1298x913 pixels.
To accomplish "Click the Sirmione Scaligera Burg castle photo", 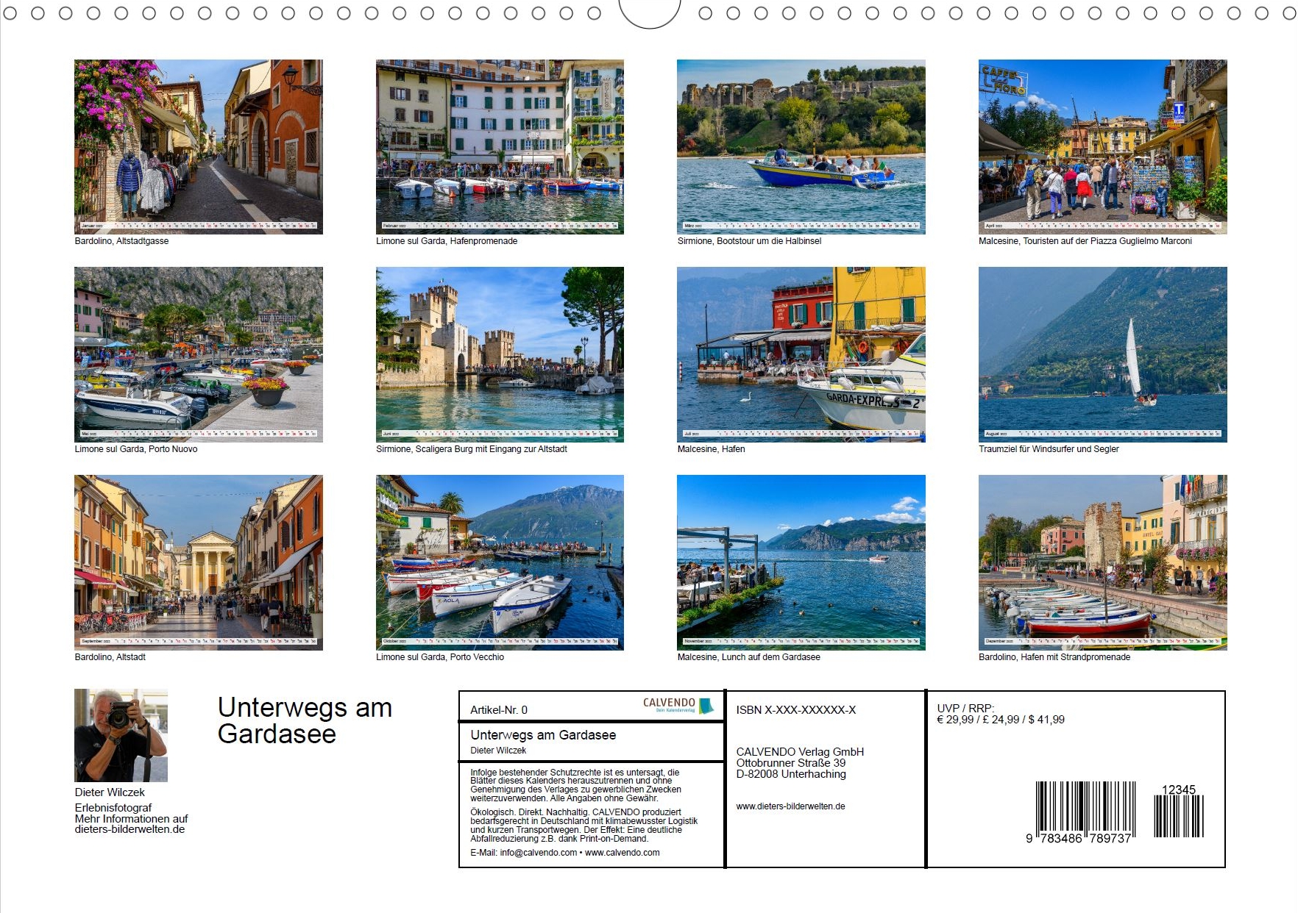I will click(x=500, y=354).
